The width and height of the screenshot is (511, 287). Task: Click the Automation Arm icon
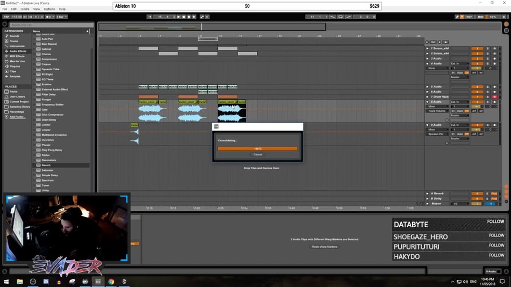point(202,17)
